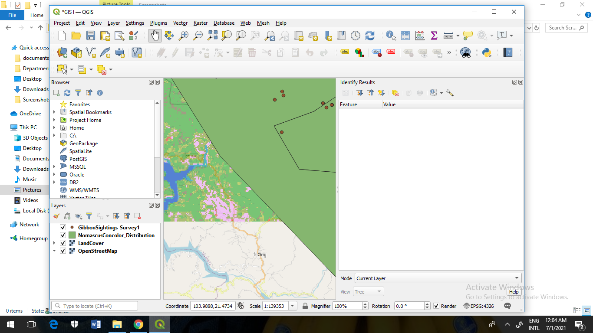Select the Identify Features tool
The width and height of the screenshot is (593, 333).
[x=391, y=36]
